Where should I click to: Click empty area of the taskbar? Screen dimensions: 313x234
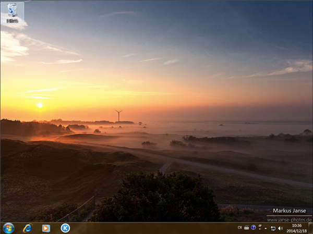coord(156,228)
